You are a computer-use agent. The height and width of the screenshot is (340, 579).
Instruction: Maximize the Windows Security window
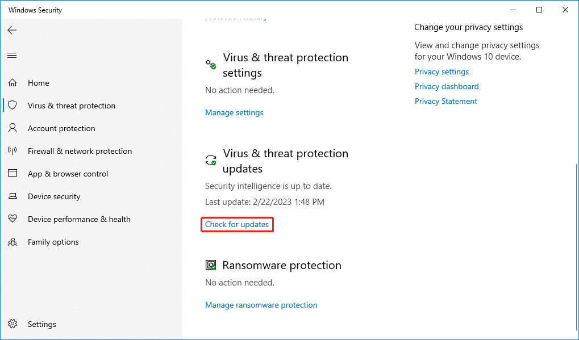click(x=539, y=10)
